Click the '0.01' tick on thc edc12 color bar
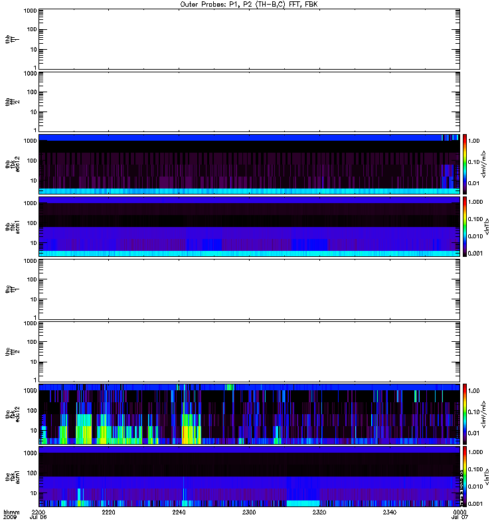Screen dimensions: 498x531 point(473,433)
